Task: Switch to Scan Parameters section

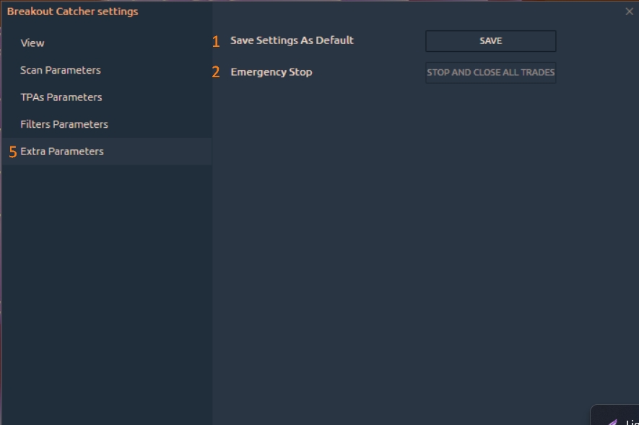Action: point(61,70)
